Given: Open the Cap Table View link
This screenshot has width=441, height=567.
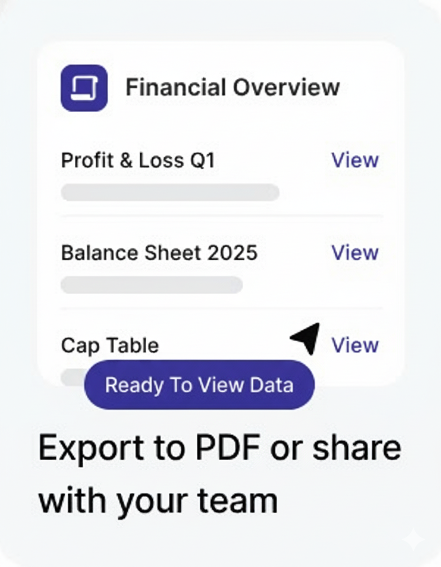Looking at the screenshot, I should [355, 345].
